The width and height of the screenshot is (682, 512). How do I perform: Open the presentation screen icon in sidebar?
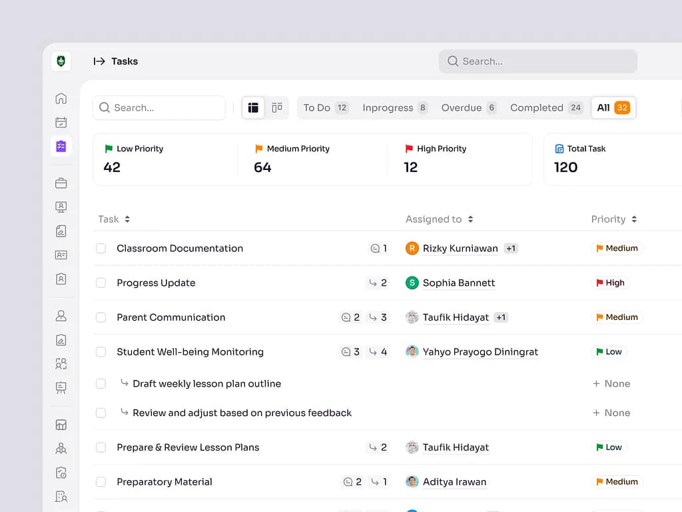[61, 207]
